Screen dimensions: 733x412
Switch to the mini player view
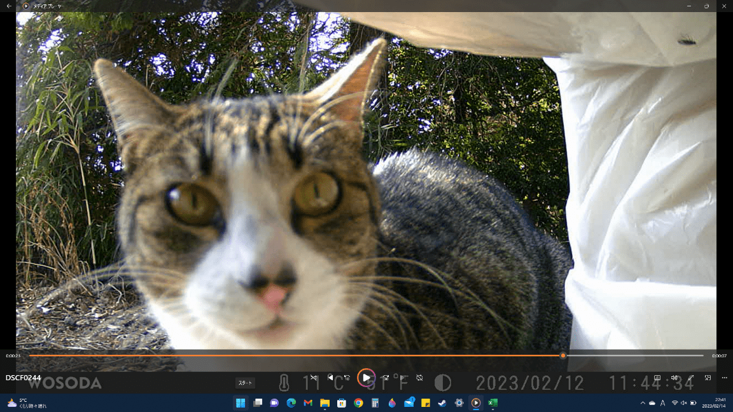pos(708,378)
